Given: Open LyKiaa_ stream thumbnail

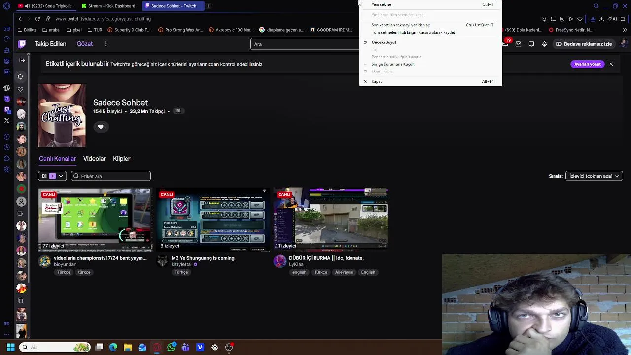Looking at the screenshot, I should 331,220.
